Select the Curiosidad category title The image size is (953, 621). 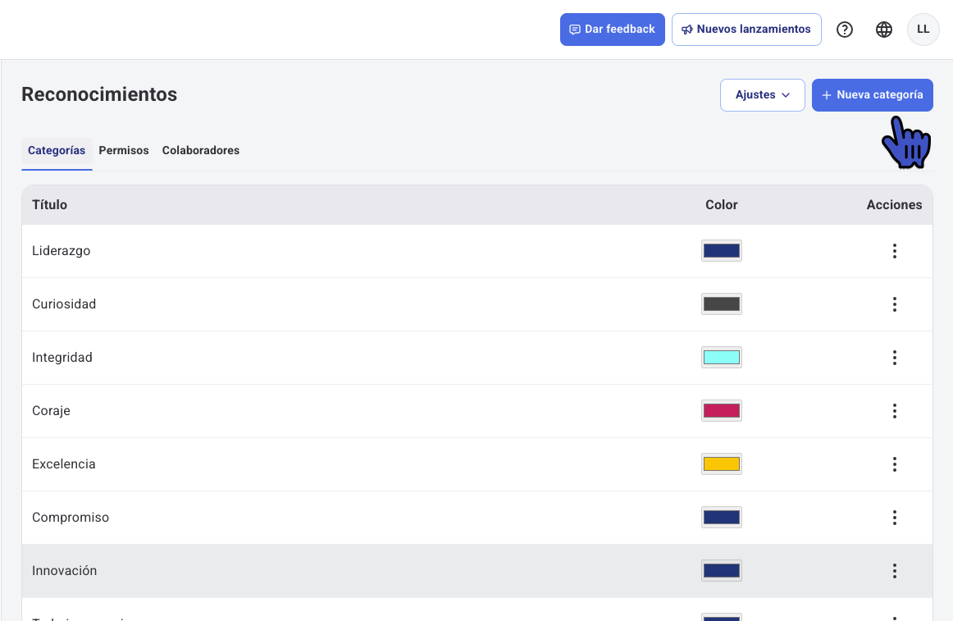pyautogui.click(x=64, y=304)
